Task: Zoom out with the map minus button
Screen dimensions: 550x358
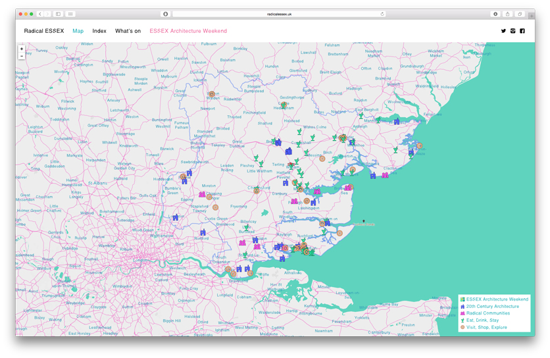Action: point(22,57)
